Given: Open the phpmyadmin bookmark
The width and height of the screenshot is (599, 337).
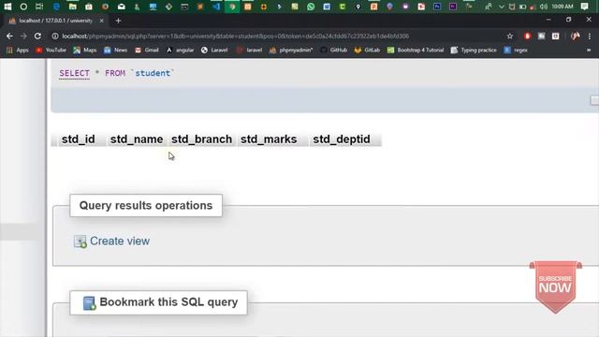Looking at the screenshot, I should point(291,50).
